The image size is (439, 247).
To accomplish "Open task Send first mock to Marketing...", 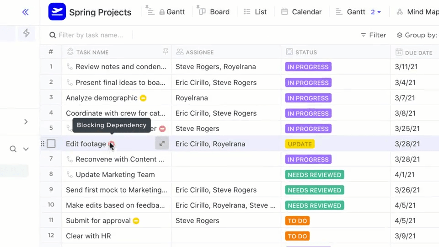I will point(117,190).
